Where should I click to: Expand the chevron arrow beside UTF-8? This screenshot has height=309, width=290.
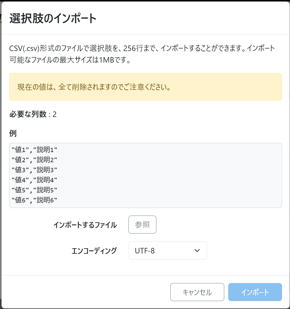[x=197, y=251]
